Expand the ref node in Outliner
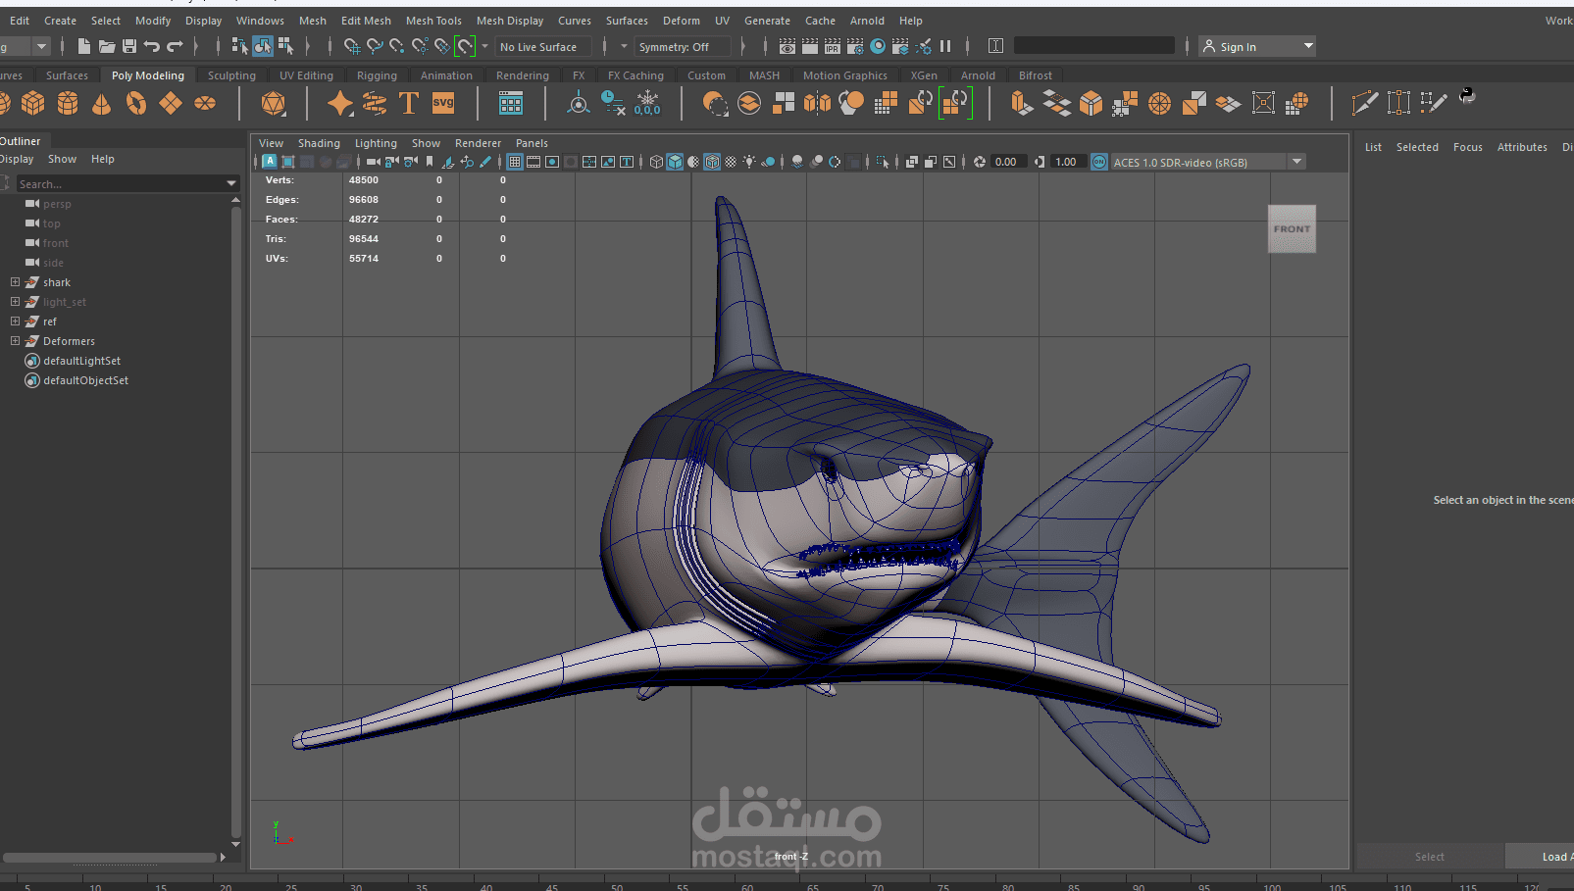1574x891 pixels. [x=15, y=322]
